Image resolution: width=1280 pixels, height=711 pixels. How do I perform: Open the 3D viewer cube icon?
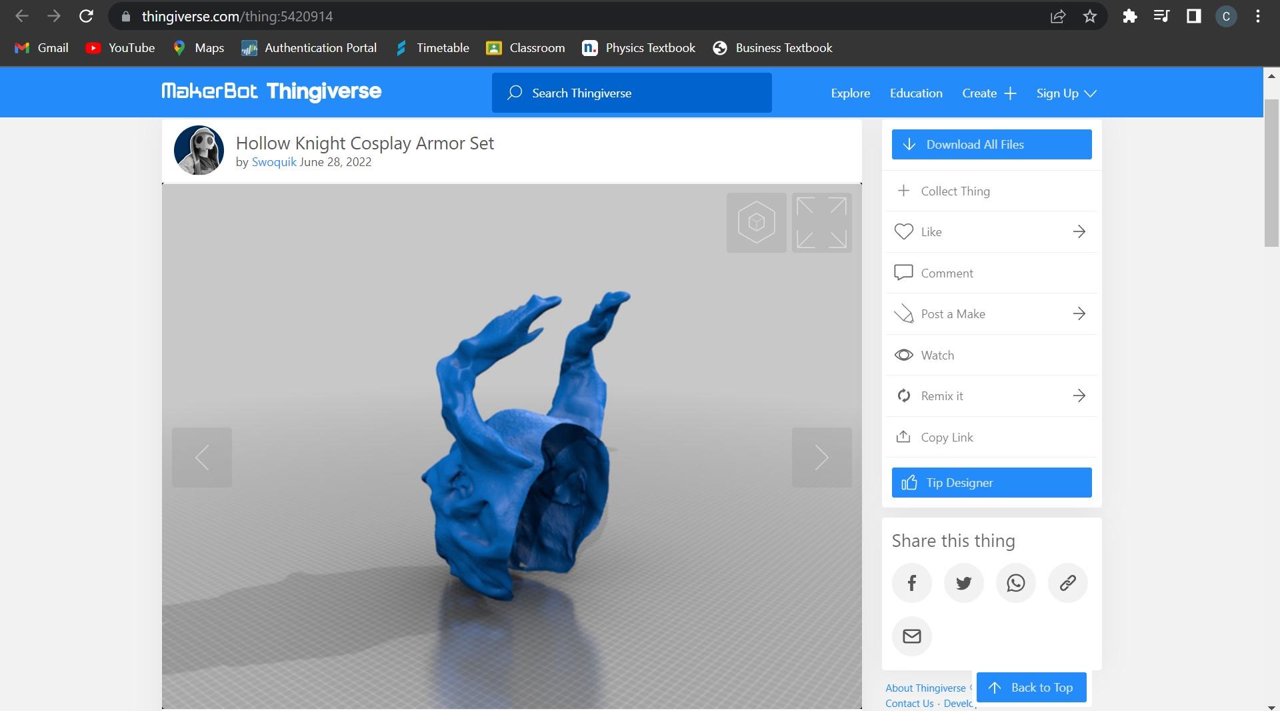(756, 223)
